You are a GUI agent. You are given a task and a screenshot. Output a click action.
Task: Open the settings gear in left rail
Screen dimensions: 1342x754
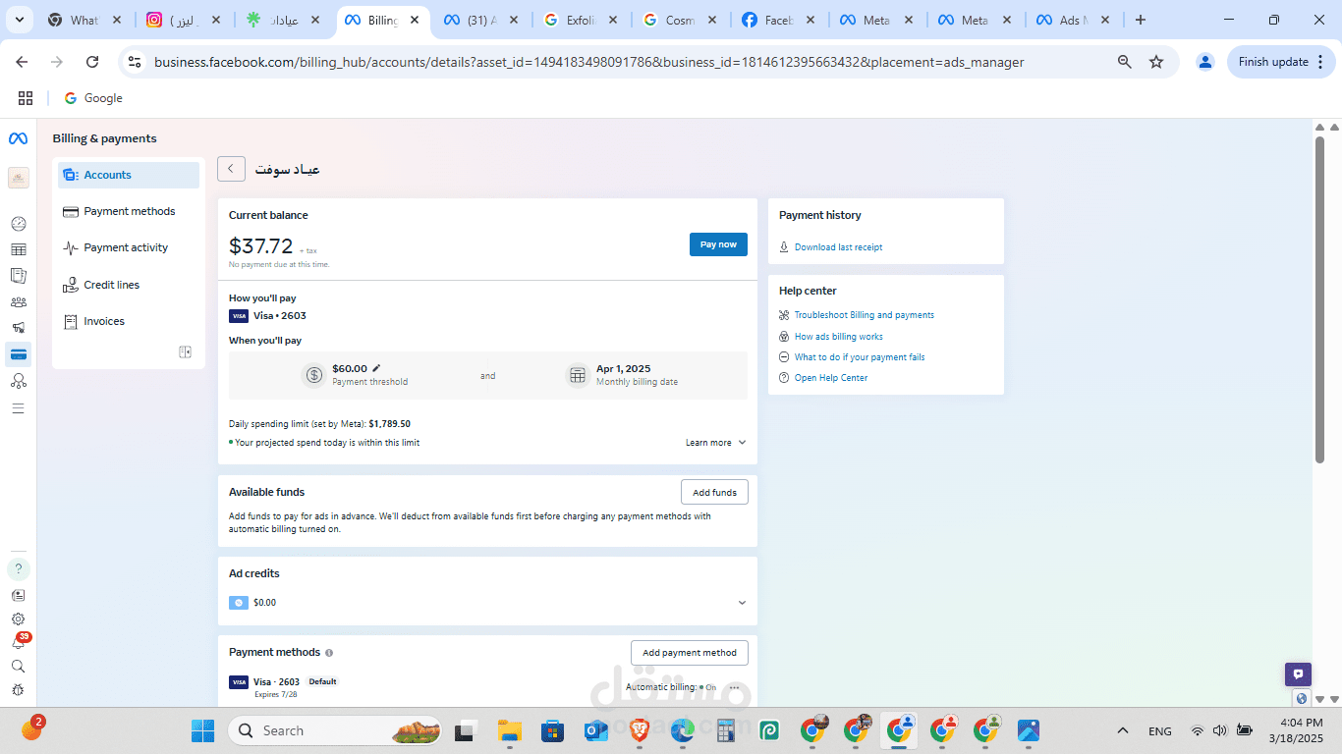point(18,619)
